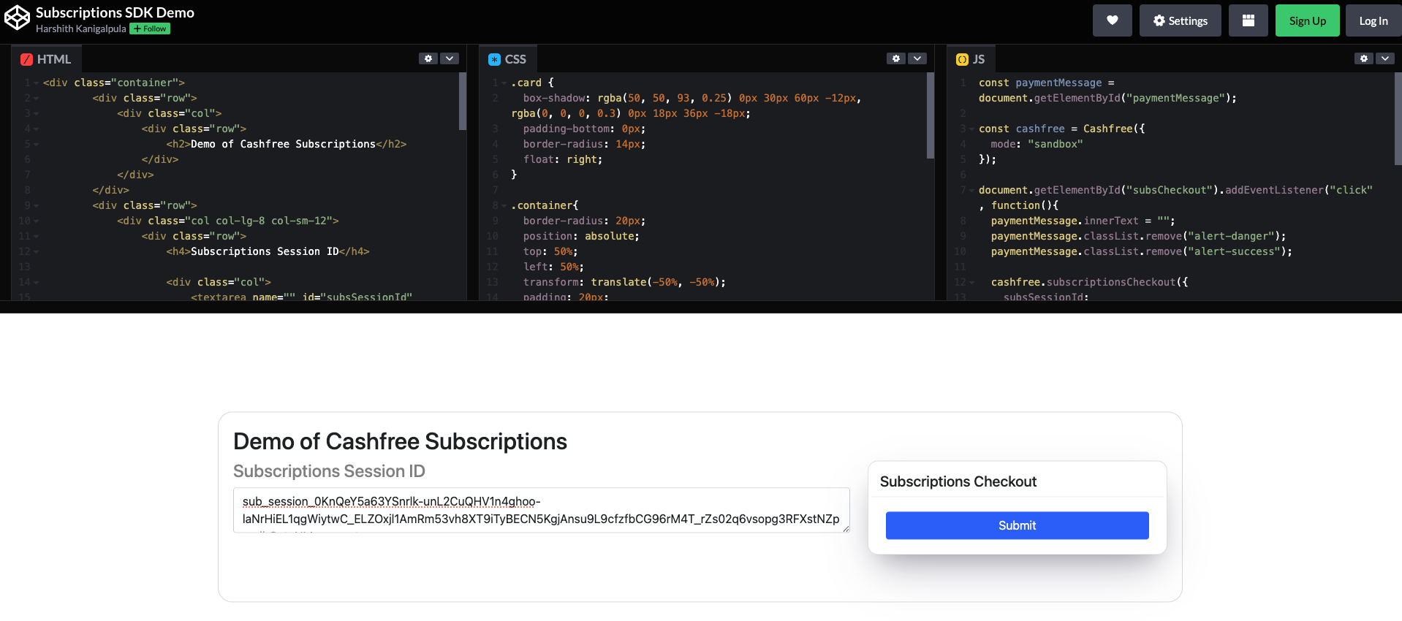Collapse CSS line 8 .container rule
The height and width of the screenshot is (621, 1402).
tap(504, 206)
